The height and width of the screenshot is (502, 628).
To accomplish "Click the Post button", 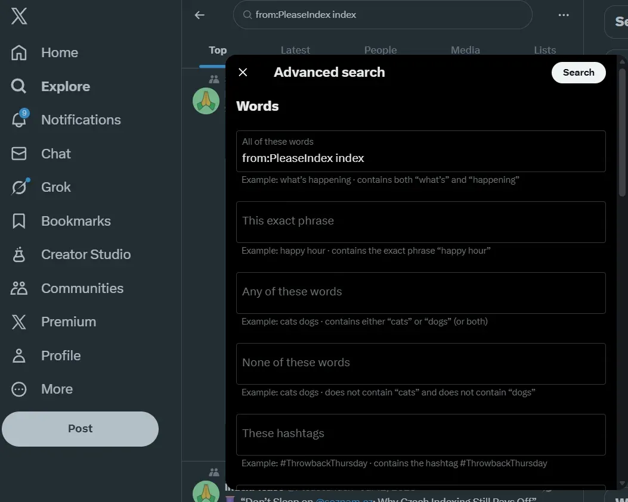I will 80,428.
